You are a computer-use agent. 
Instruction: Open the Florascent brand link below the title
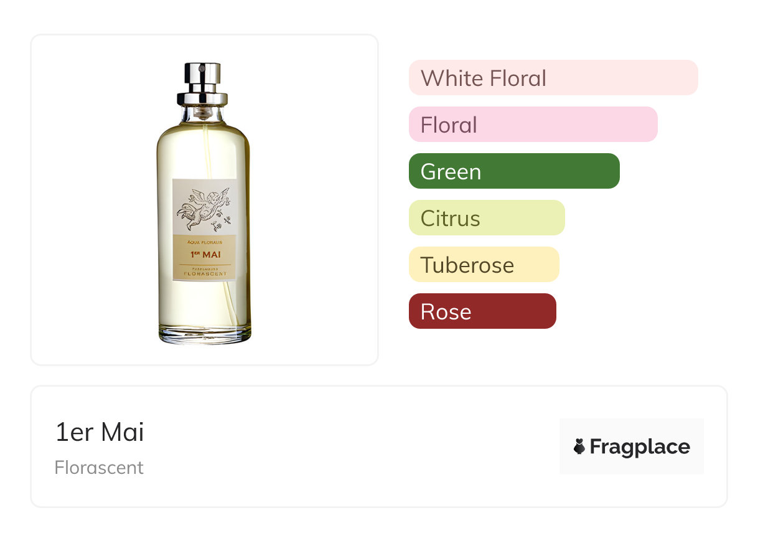99,468
